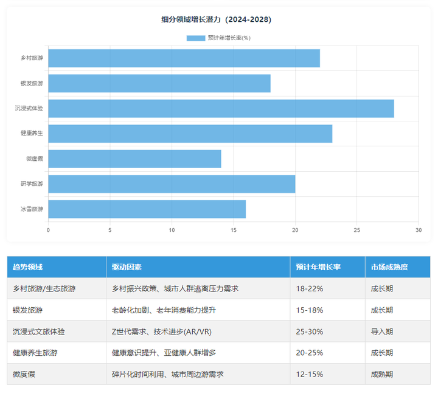Image resolution: width=438 pixels, height=394 pixels.
Task: Select the cell 乡村振兴政策、城市人群逃离压力需求
Action: 198,288
